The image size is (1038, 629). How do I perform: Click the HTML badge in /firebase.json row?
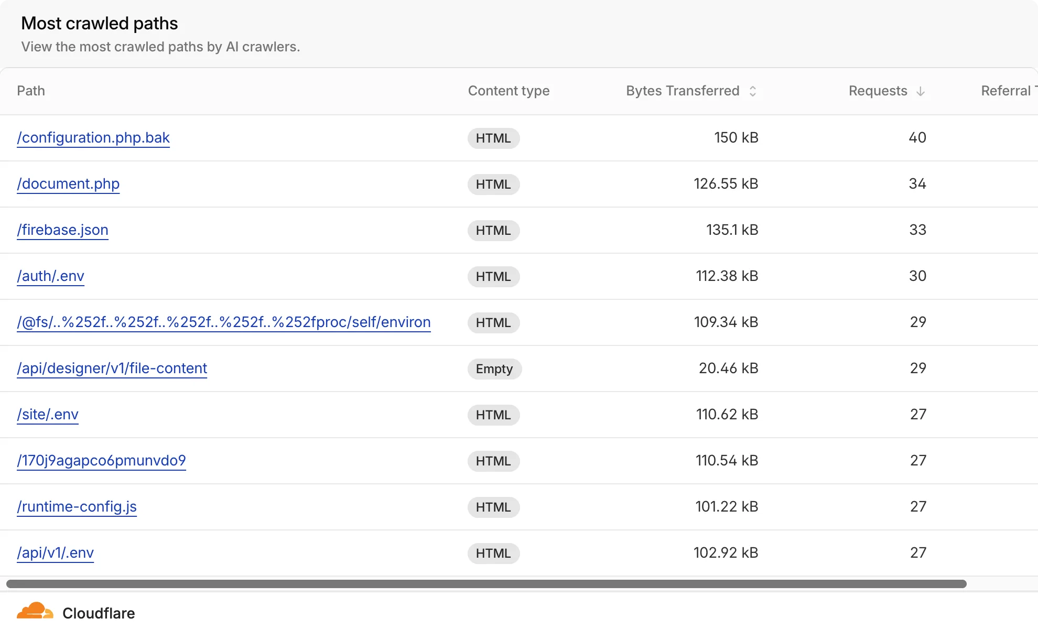[x=493, y=231]
